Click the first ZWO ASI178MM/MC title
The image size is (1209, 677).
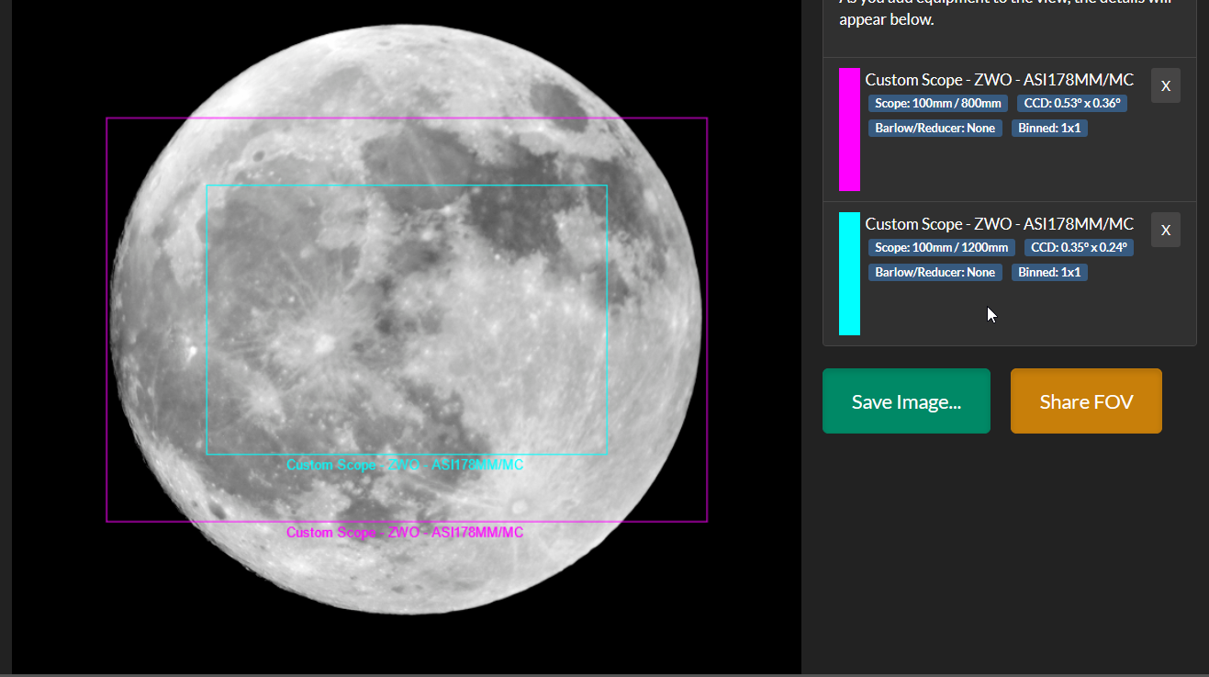[x=998, y=80]
